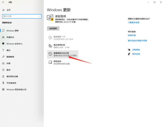164x127 pixels.
Task: Click the text 当前为 8:00 - 17:00
Action: point(62,47)
